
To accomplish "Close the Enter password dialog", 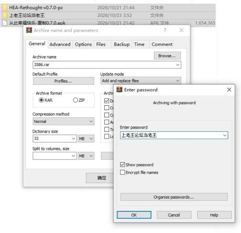I will tap(229, 90).
